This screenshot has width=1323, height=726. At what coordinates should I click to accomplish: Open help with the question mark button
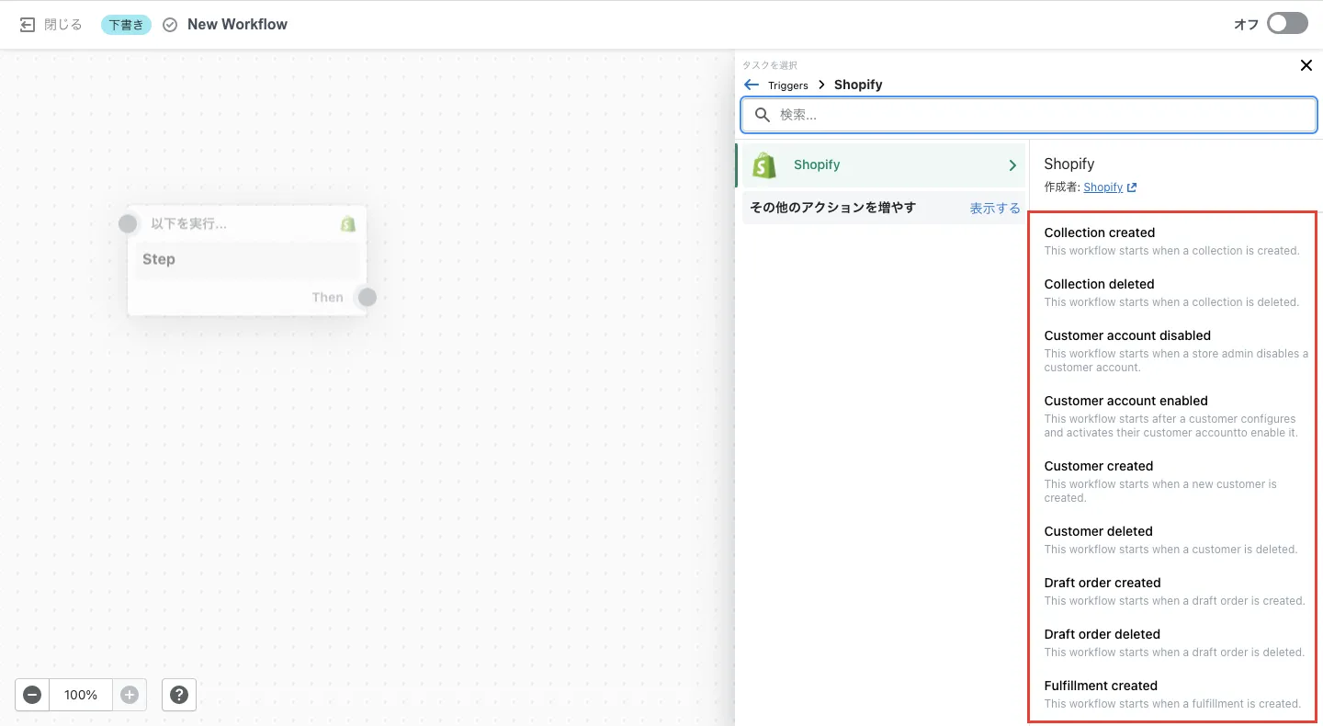[x=179, y=695]
